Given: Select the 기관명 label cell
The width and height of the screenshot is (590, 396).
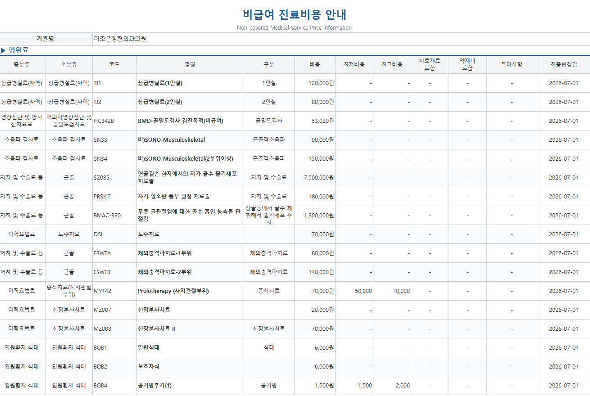Looking at the screenshot, I should pyautogui.click(x=45, y=39).
